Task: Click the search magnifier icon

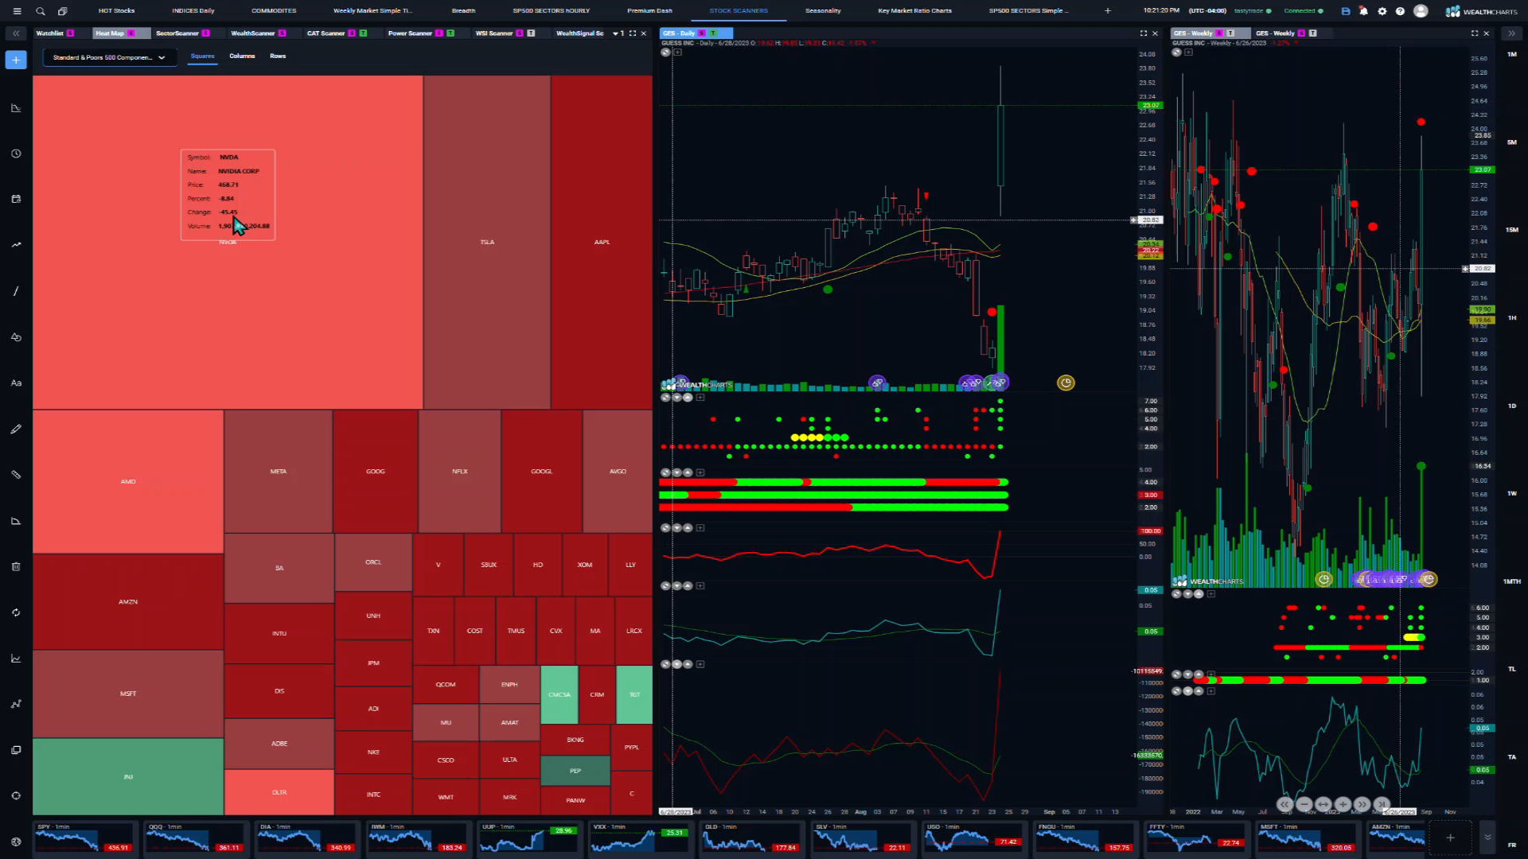Action: (41, 11)
